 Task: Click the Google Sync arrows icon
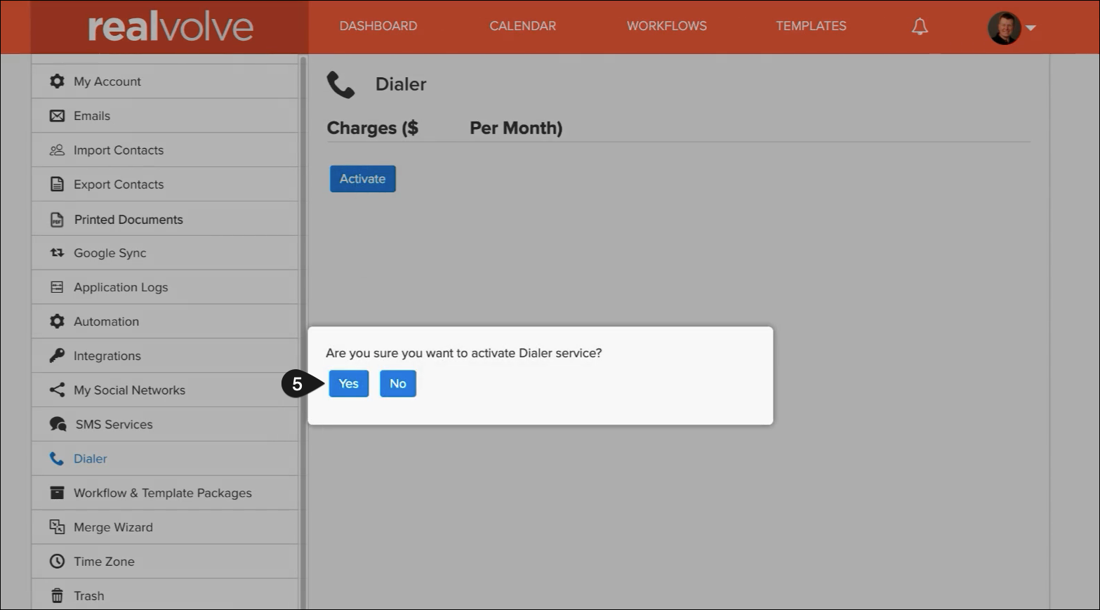[57, 253]
